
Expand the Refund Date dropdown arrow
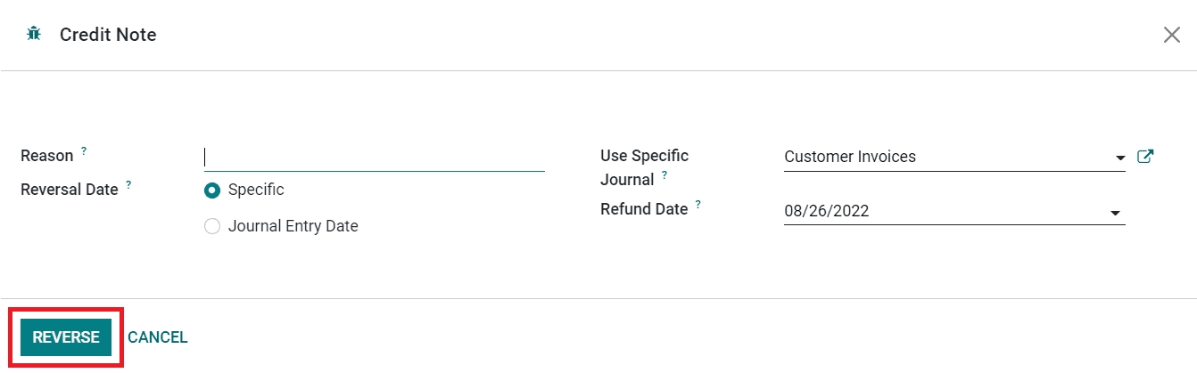click(x=1114, y=214)
